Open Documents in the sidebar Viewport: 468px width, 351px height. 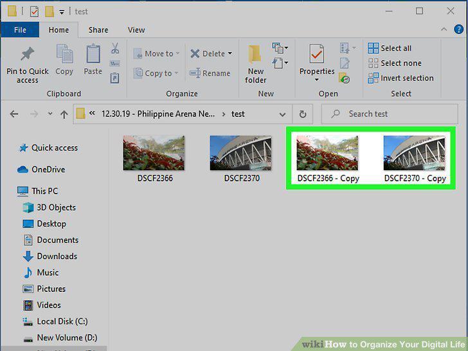pyautogui.click(x=51, y=240)
